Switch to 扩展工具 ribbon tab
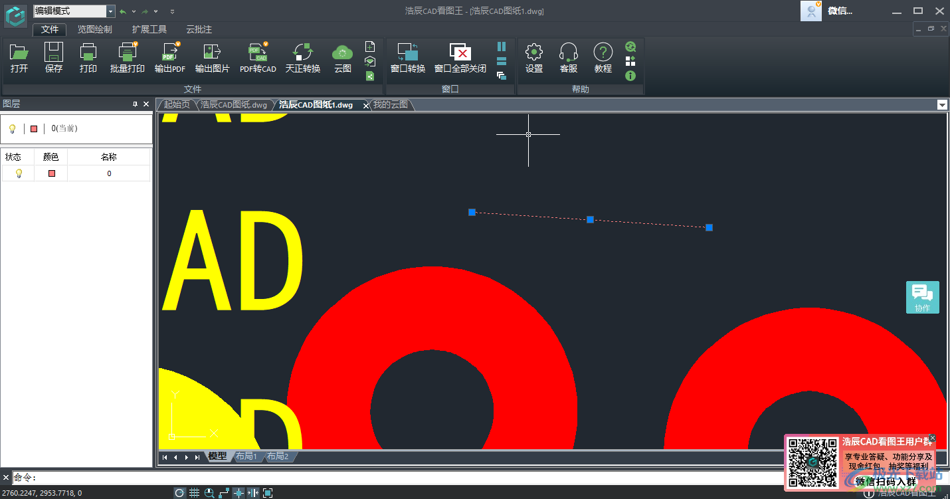The height and width of the screenshot is (499, 950). tap(149, 29)
